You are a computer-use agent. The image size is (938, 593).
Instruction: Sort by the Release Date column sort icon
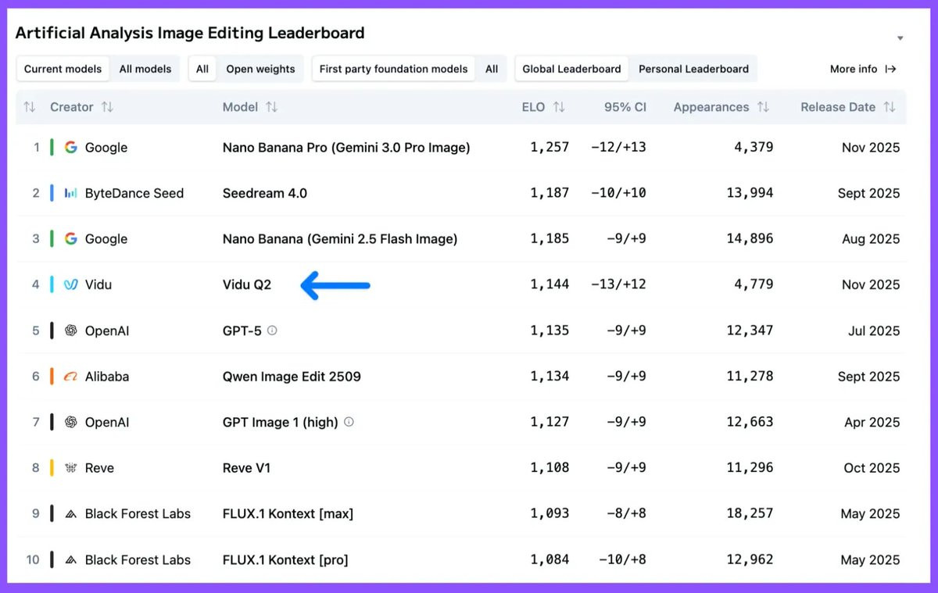click(890, 107)
